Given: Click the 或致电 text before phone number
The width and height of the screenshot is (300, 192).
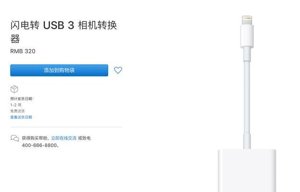Looking at the screenshot, I should (x=84, y=138).
